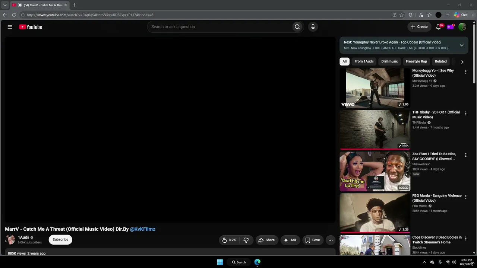
Task: Open THF Gbaby 20 FOR 1 thumbnail
Action: (x=375, y=130)
